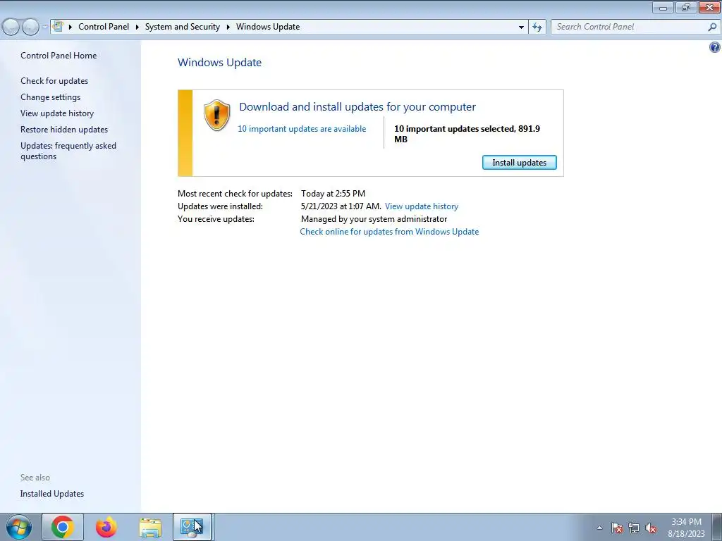Image resolution: width=722 pixels, height=541 pixels.
Task: Open View update history link beside install date
Action: [x=422, y=206]
